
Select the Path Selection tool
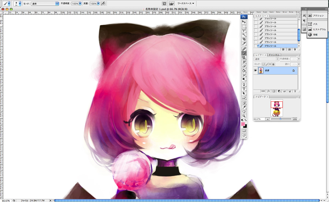tap(244, 93)
